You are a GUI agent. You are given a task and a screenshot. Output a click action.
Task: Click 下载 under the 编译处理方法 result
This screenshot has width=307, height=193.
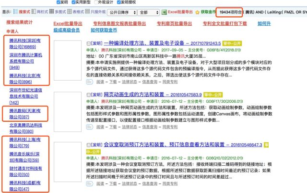tap(113, 82)
